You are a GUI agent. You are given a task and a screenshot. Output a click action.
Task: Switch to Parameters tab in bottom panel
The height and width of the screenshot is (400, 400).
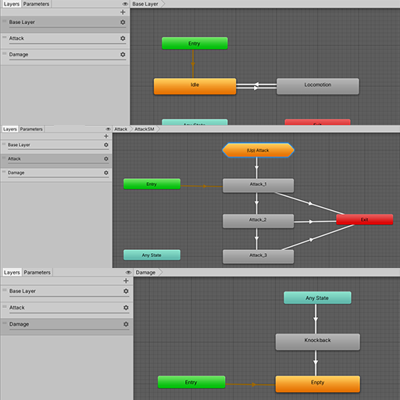pos(37,273)
